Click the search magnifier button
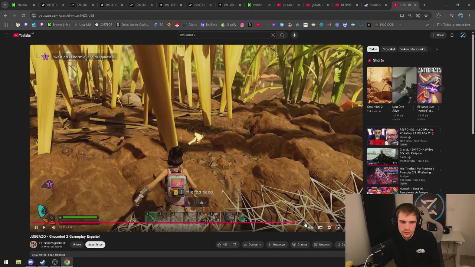The image size is (475, 267). [x=282, y=35]
